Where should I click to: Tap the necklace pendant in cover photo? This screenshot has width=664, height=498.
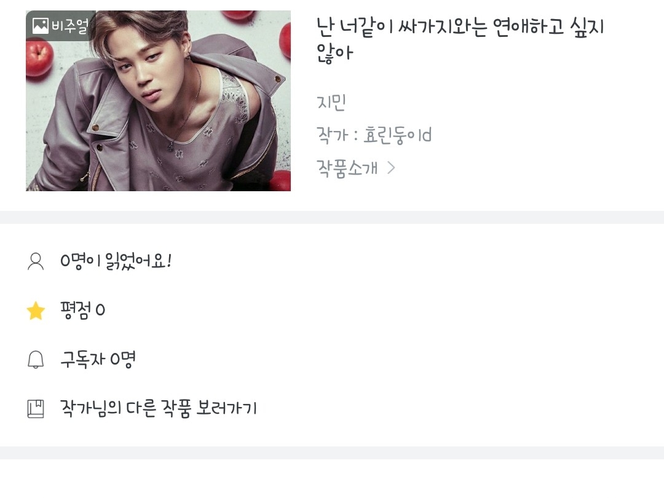click(x=171, y=146)
